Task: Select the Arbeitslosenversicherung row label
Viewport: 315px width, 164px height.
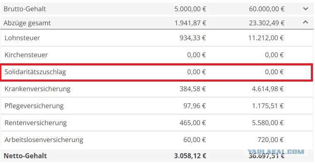Action: click(44, 140)
